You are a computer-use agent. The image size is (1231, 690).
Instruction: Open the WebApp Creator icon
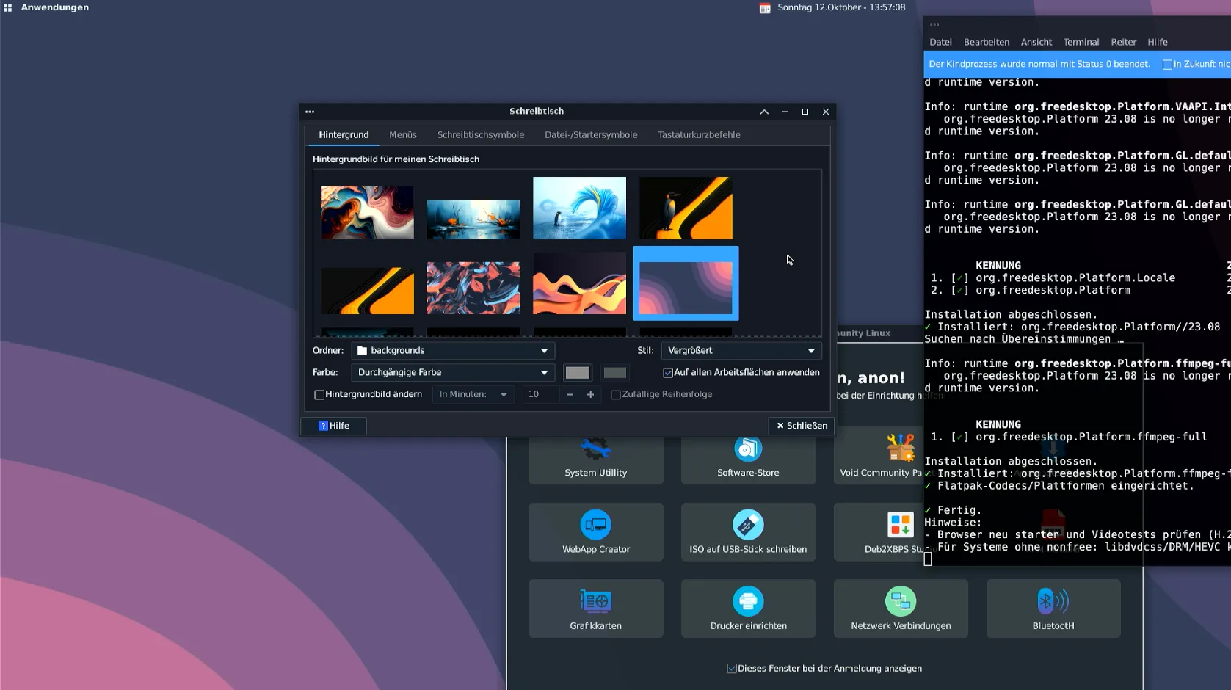point(595,526)
